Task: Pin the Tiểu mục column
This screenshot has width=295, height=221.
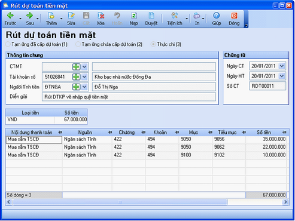Action: click(x=244, y=133)
